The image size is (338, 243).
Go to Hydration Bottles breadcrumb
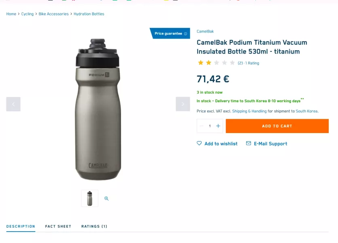pyautogui.click(x=89, y=14)
